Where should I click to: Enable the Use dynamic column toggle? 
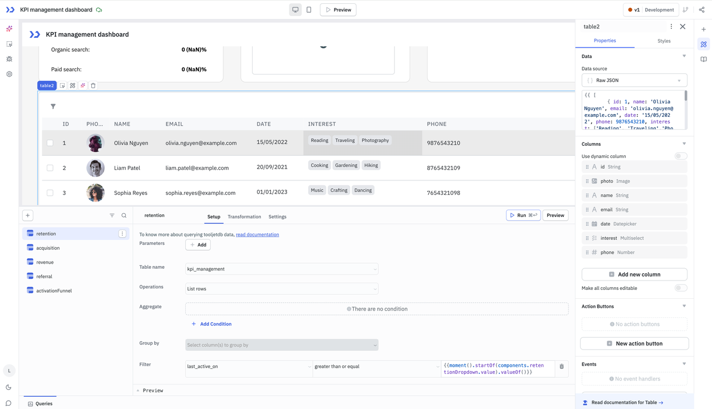pos(680,156)
